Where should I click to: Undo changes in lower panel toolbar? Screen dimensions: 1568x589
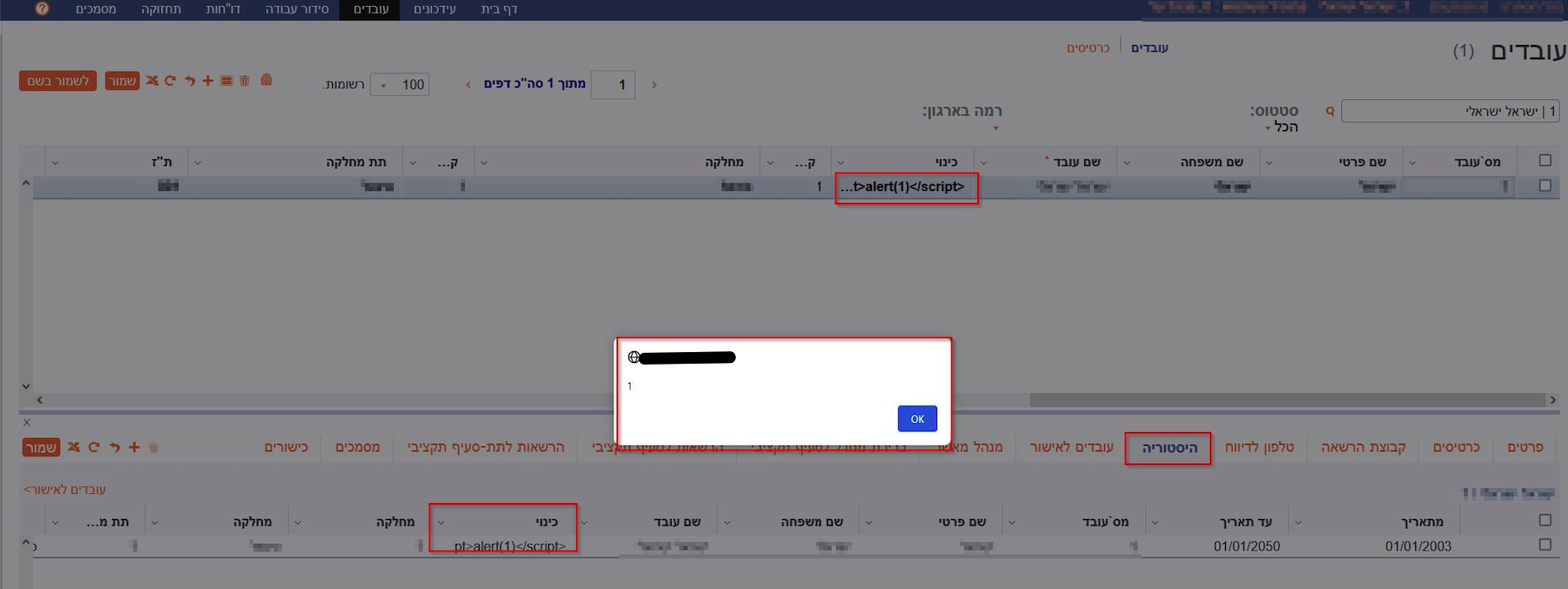[114, 447]
